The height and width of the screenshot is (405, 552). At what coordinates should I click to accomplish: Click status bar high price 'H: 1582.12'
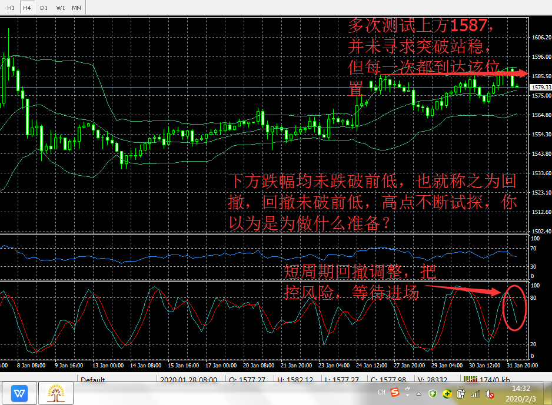[295, 379]
